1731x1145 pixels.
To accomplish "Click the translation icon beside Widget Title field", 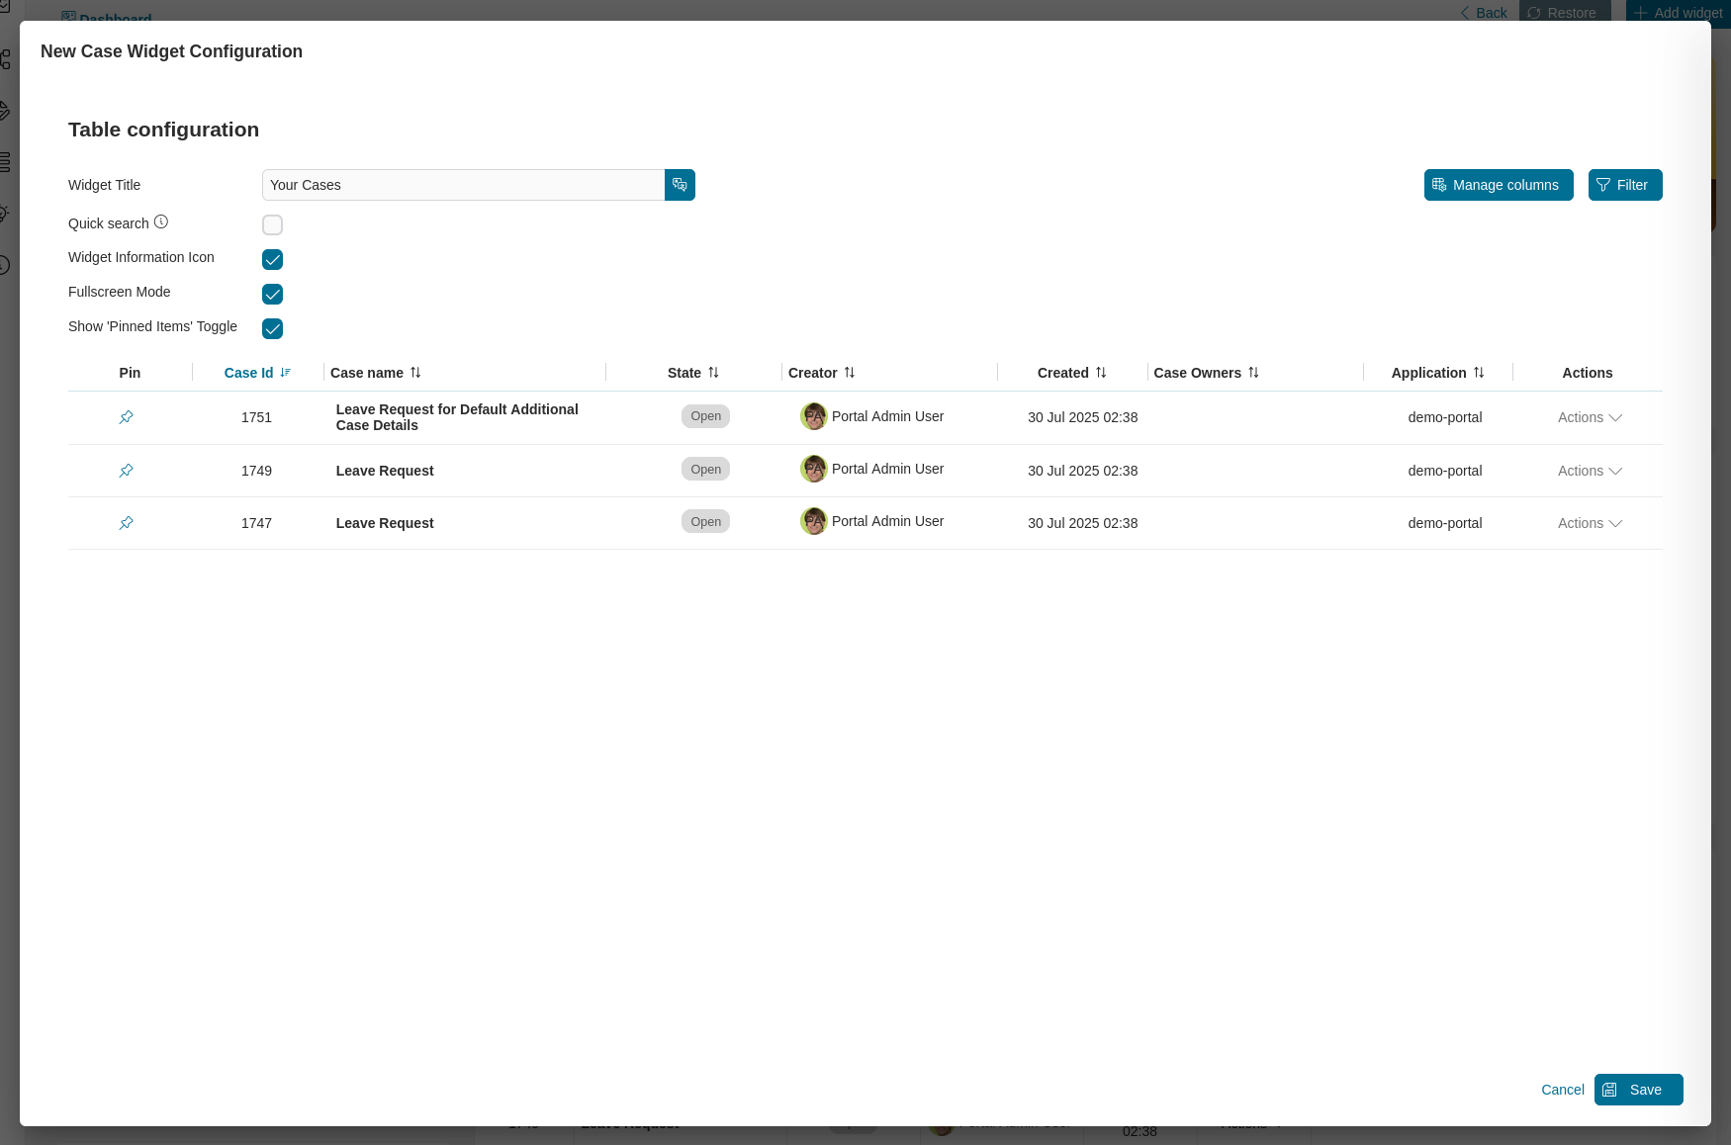I will 680,185.
